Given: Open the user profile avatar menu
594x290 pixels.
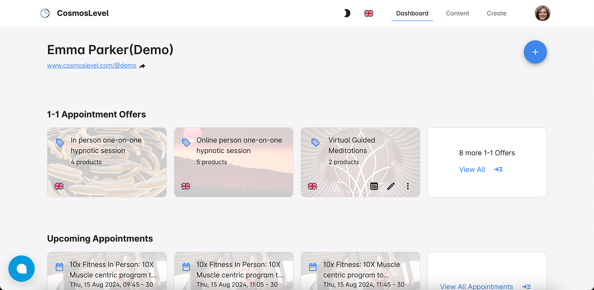Looking at the screenshot, I should pyautogui.click(x=542, y=13).
